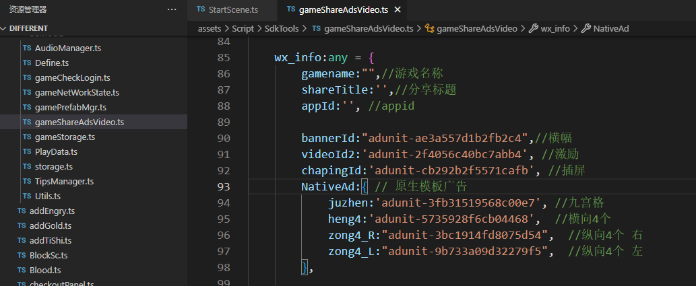Select gameShareAdsVideo.ts in the explorer
The image size is (696, 286).
(x=80, y=122)
